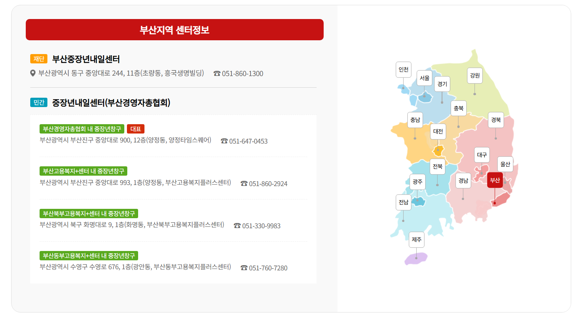Click the 중장년내일센터(부산경영자총협회) heading
Viewport: 579px width, 317px height.
[111, 103]
